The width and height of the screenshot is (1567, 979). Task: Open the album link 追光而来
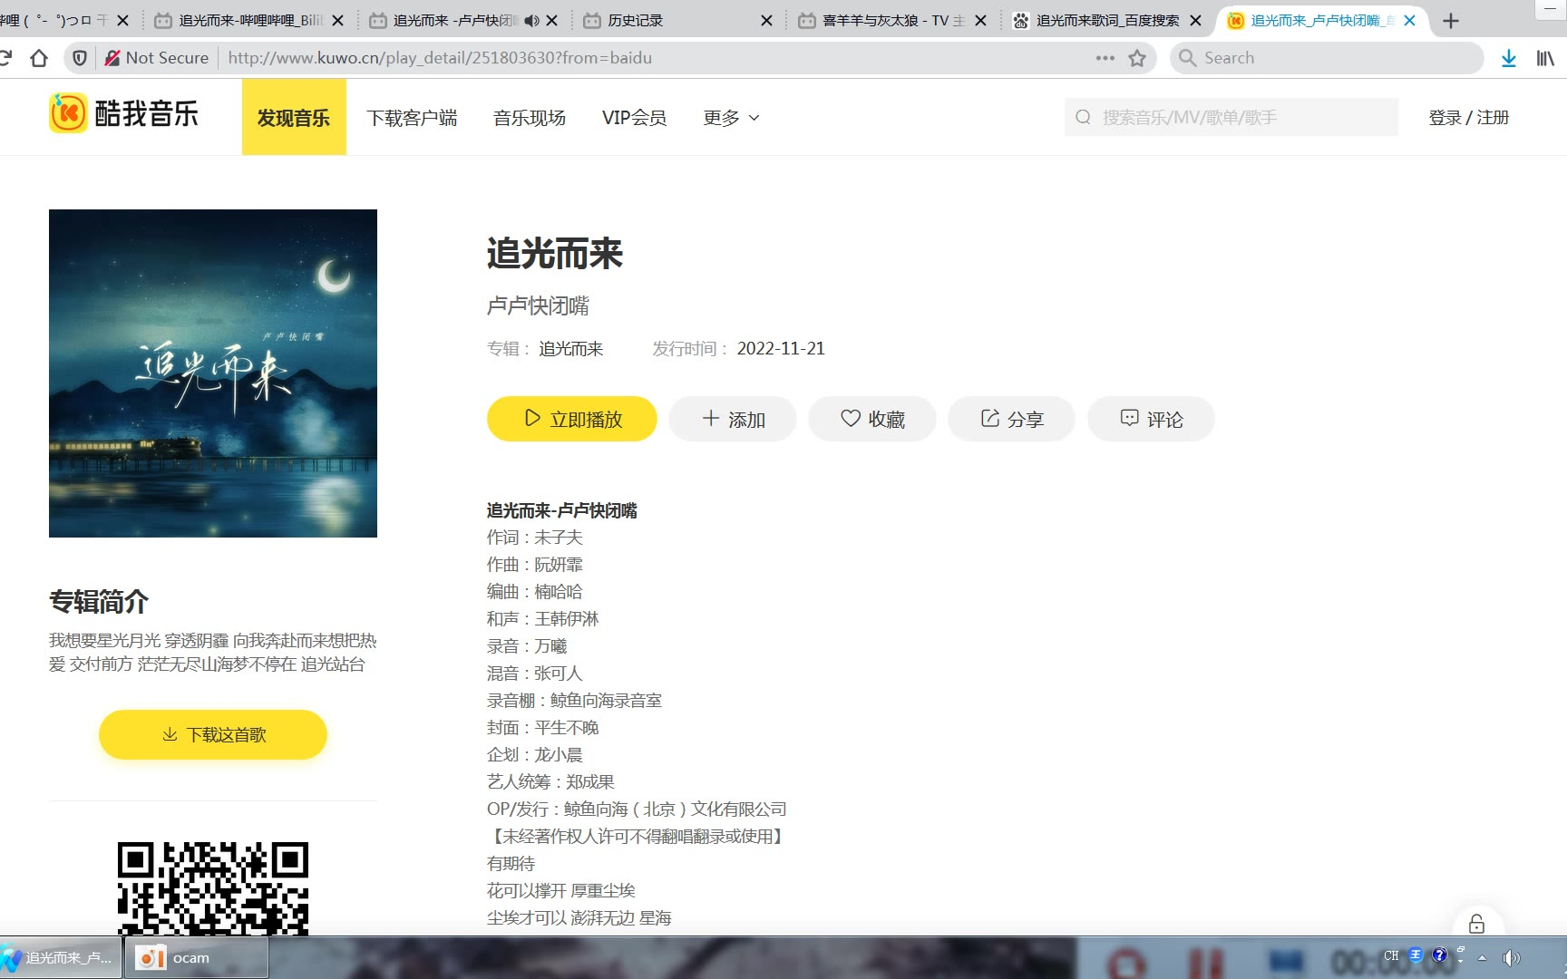point(570,349)
